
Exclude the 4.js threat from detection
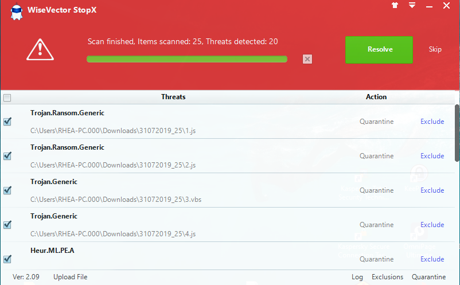coord(432,225)
